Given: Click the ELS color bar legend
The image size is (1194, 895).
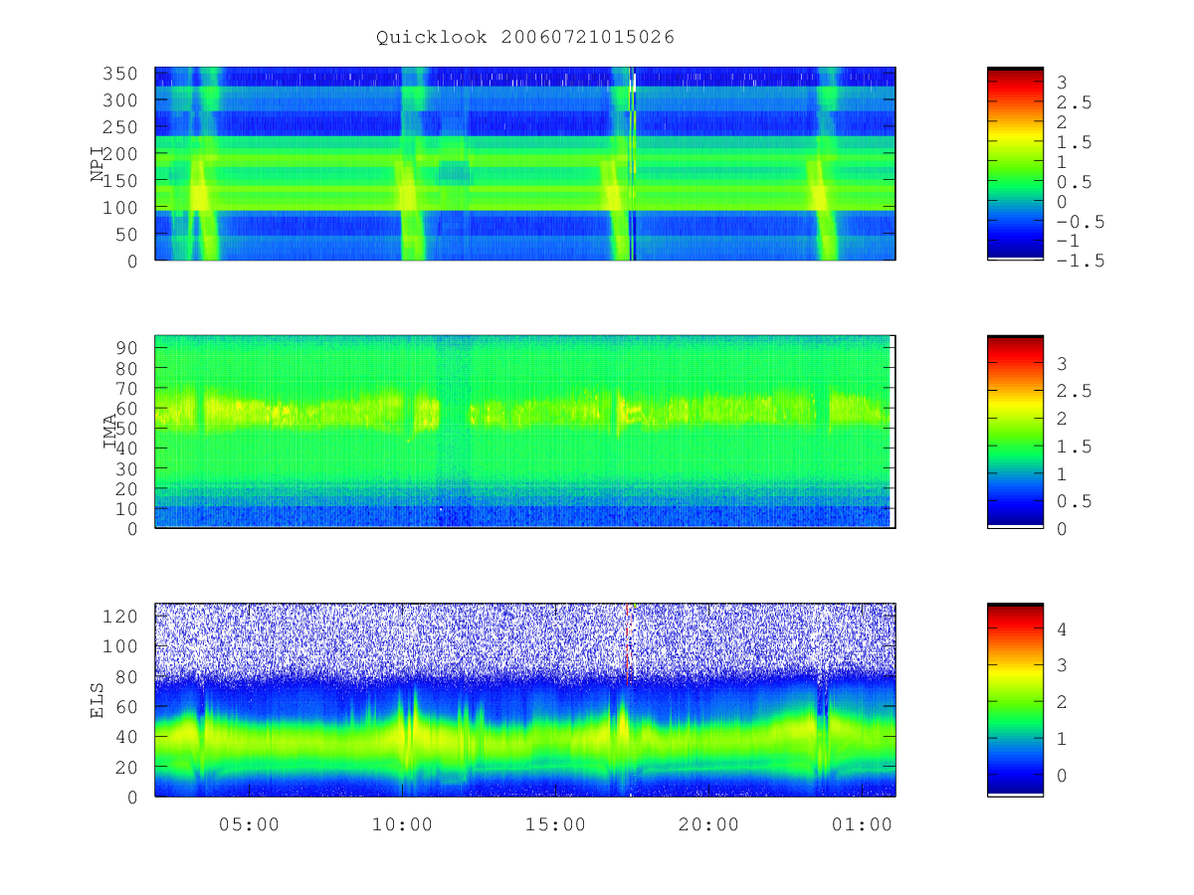Looking at the screenshot, I should pyautogui.click(x=1015, y=699).
